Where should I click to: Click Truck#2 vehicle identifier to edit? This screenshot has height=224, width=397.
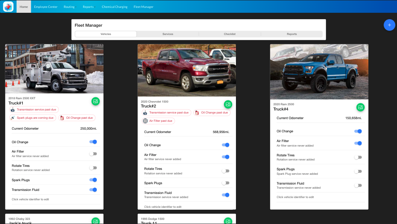(148, 106)
